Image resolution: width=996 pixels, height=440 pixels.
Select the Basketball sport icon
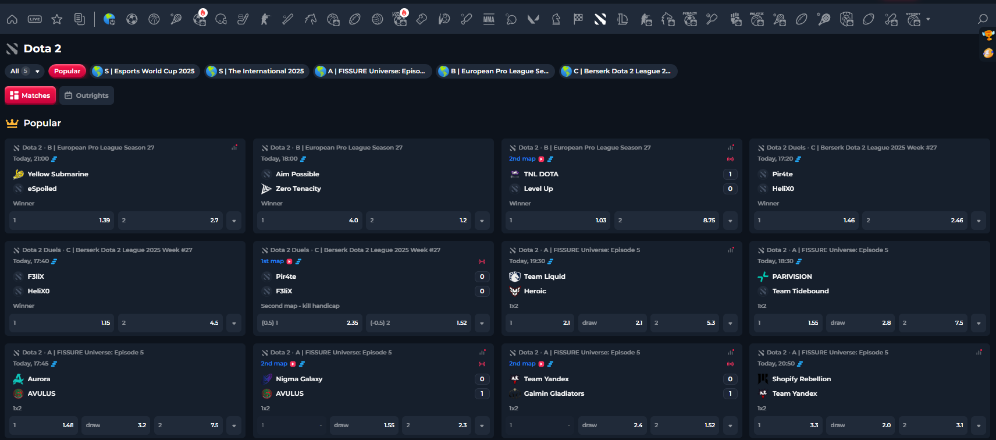[154, 19]
